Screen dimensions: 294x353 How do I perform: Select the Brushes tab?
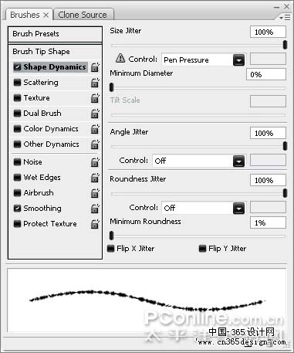(x=29, y=15)
